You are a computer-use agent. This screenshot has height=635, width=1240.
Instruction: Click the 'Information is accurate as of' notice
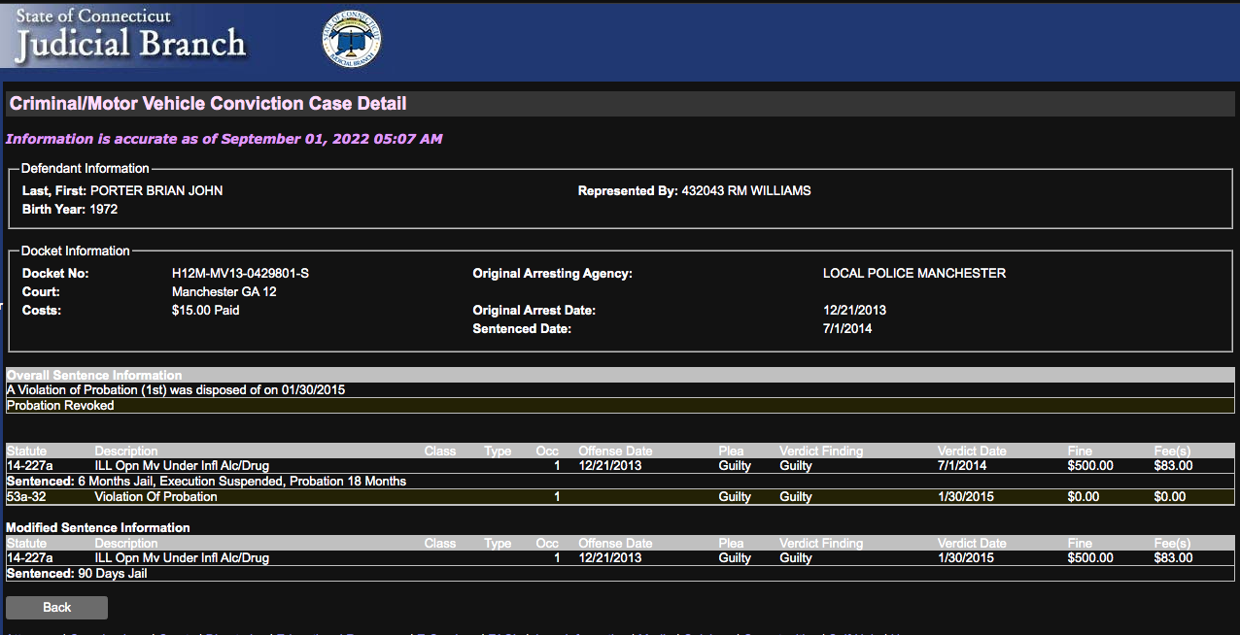(224, 139)
